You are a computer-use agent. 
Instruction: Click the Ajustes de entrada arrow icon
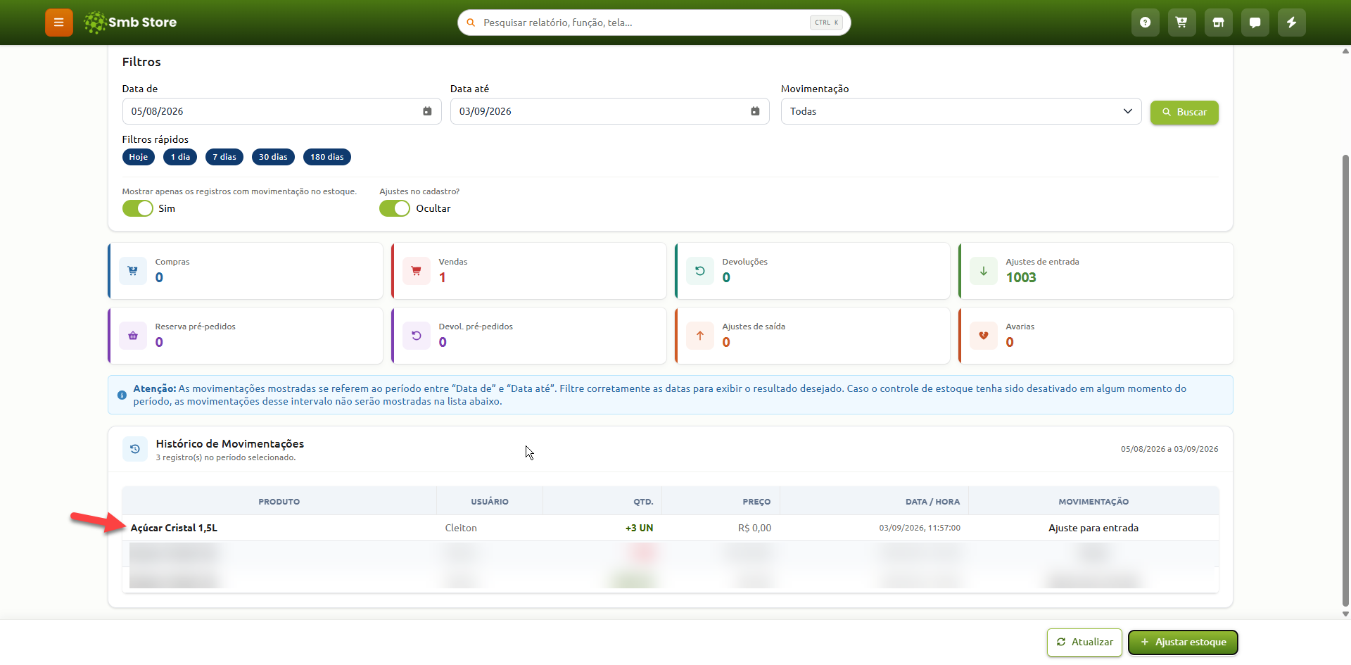[x=984, y=271]
